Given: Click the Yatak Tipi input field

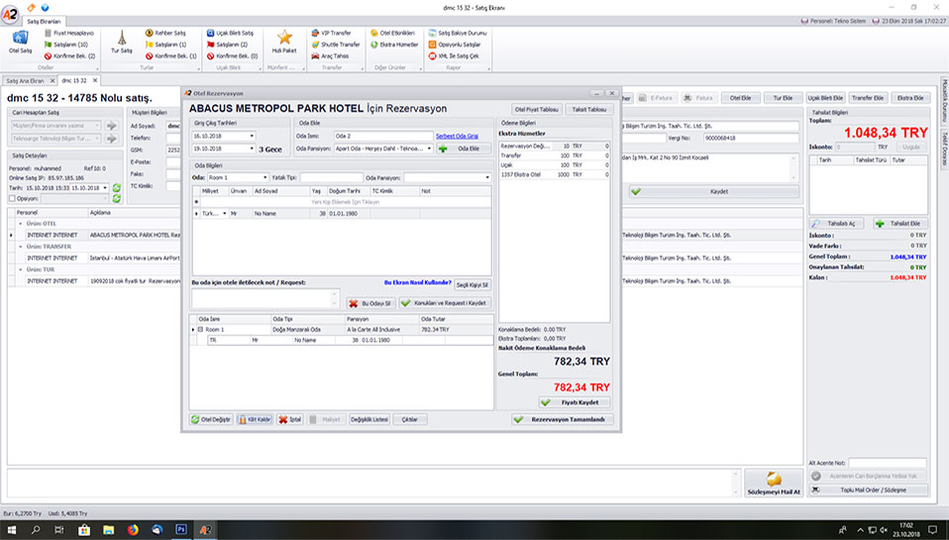Looking at the screenshot, I should coord(331,177).
